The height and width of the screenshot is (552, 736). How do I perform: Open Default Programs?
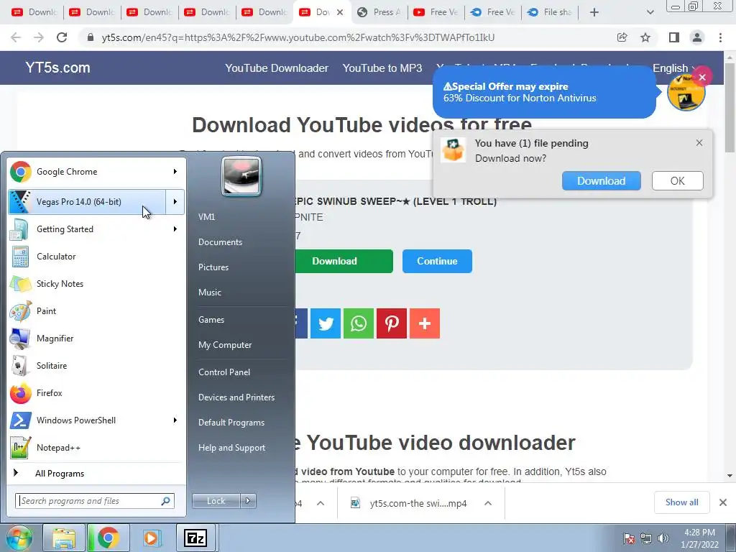[231, 423]
